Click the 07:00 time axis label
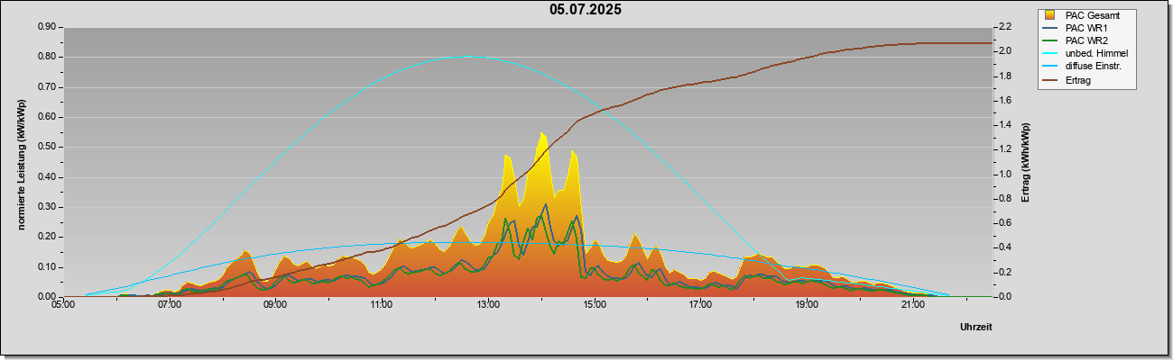This screenshot has height=360, width=1173. (170, 305)
